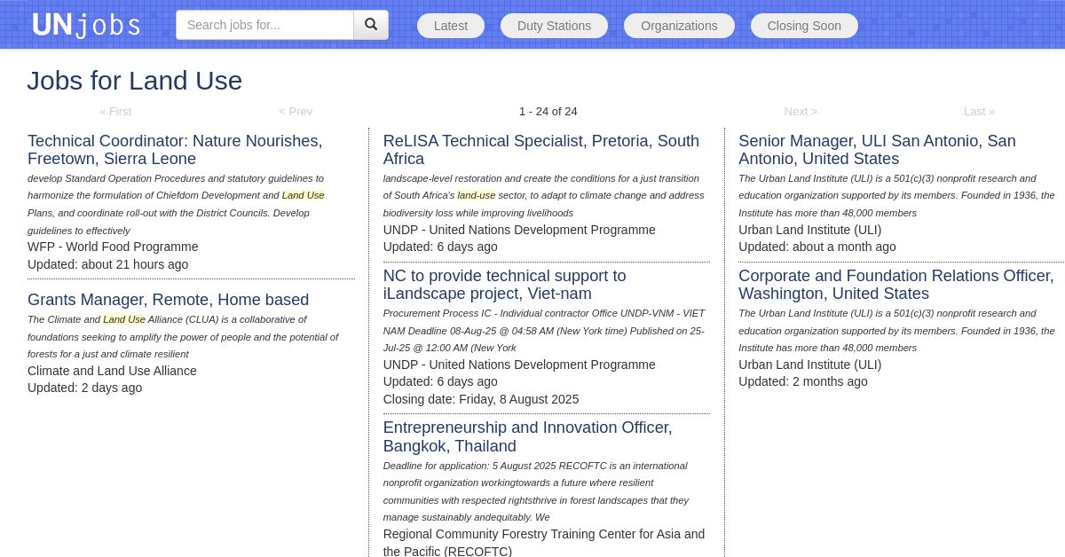
Task: Select Closing Soon in navigation
Action: (804, 26)
